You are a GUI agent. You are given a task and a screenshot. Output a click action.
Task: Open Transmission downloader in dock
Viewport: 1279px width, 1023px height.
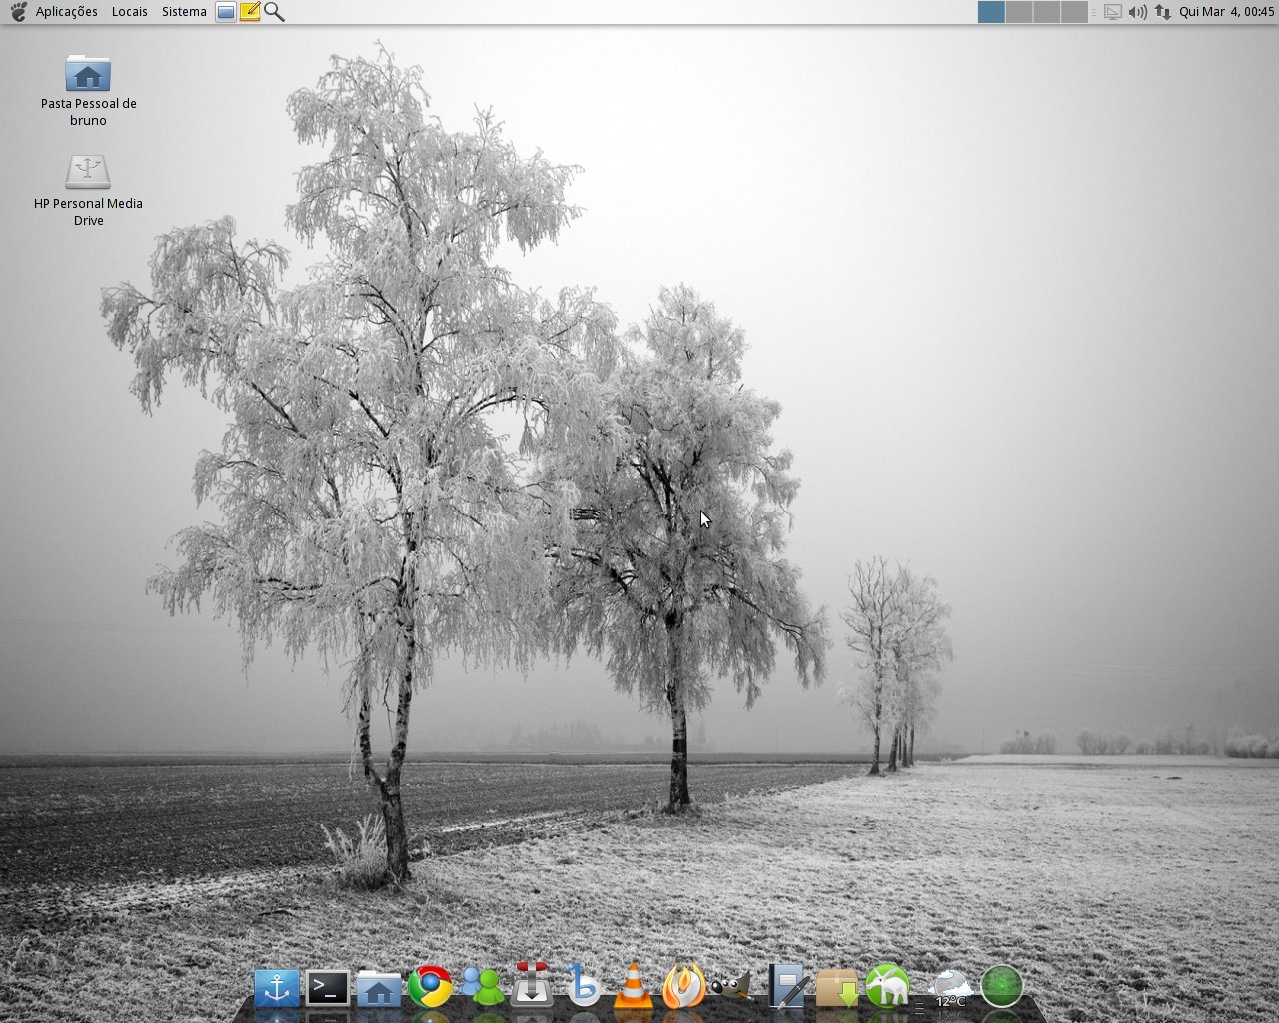[x=532, y=986]
